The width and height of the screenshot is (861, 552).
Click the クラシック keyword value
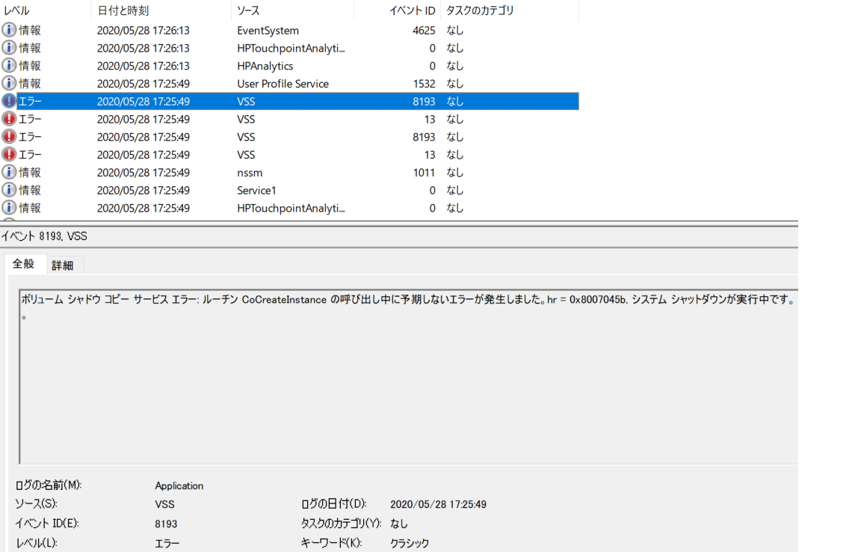410,543
